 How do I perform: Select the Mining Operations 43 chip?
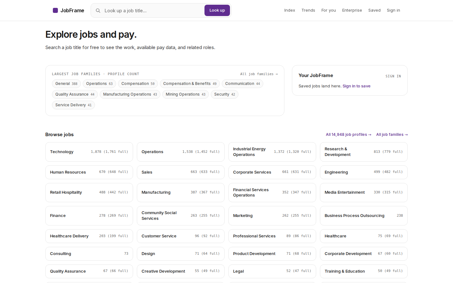point(186,94)
